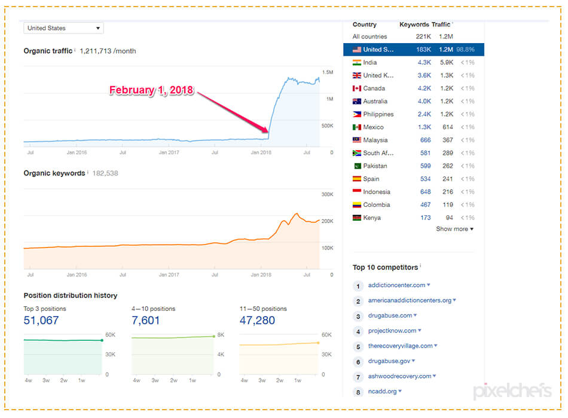Viewport: 568px width, 418px height.
Task: Click the Philippines flag icon
Action: click(x=357, y=114)
